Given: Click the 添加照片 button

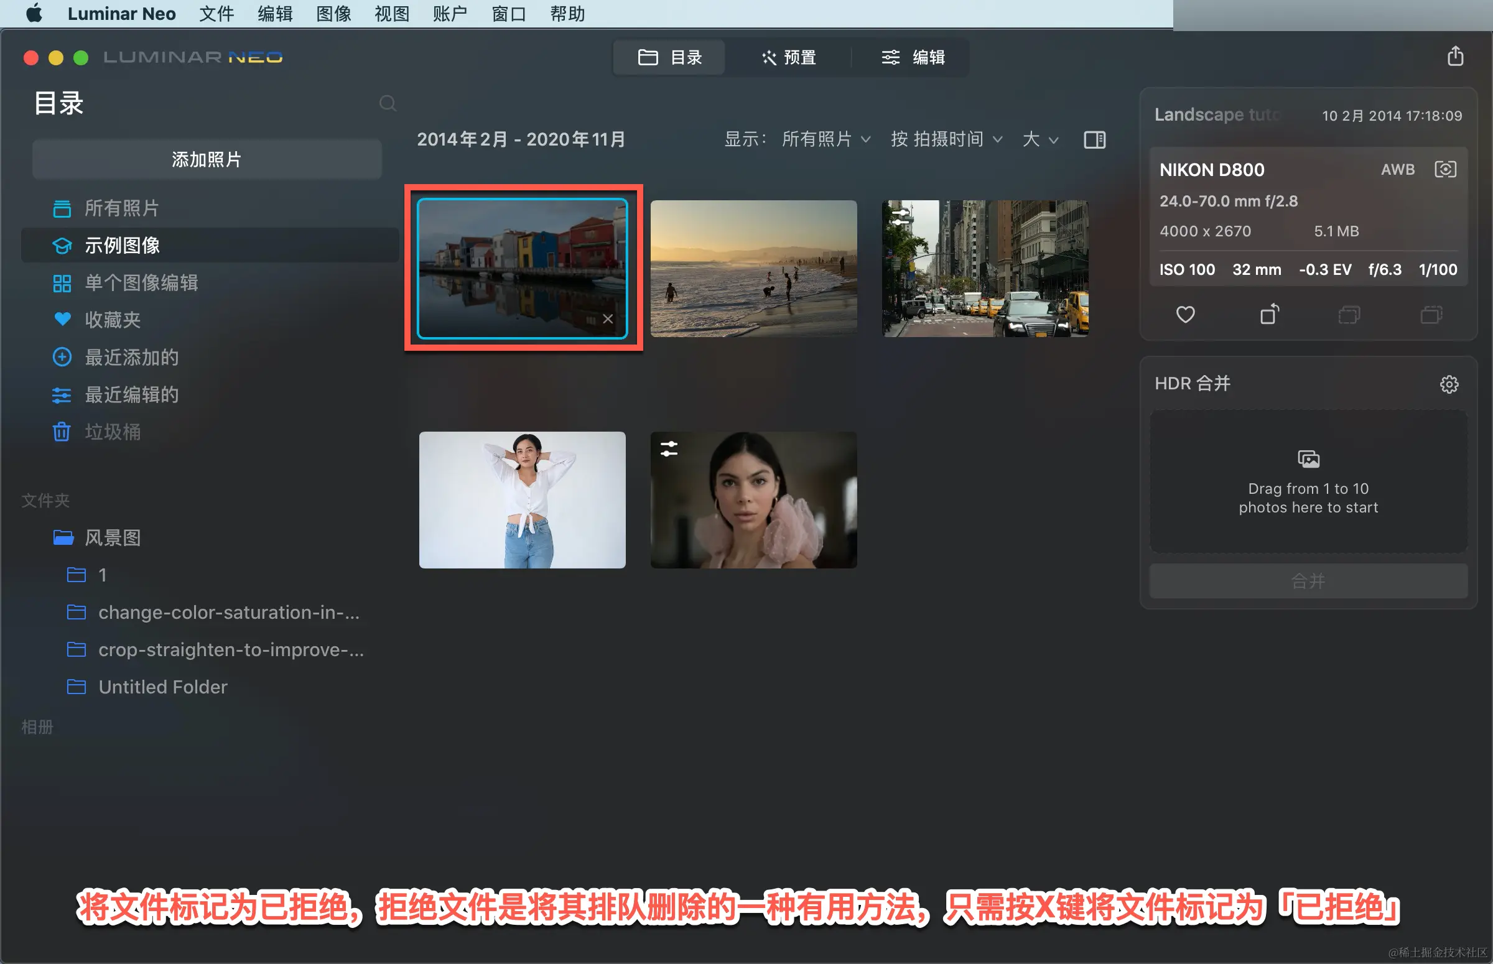Looking at the screenshot, I should [x=207, y=160].
